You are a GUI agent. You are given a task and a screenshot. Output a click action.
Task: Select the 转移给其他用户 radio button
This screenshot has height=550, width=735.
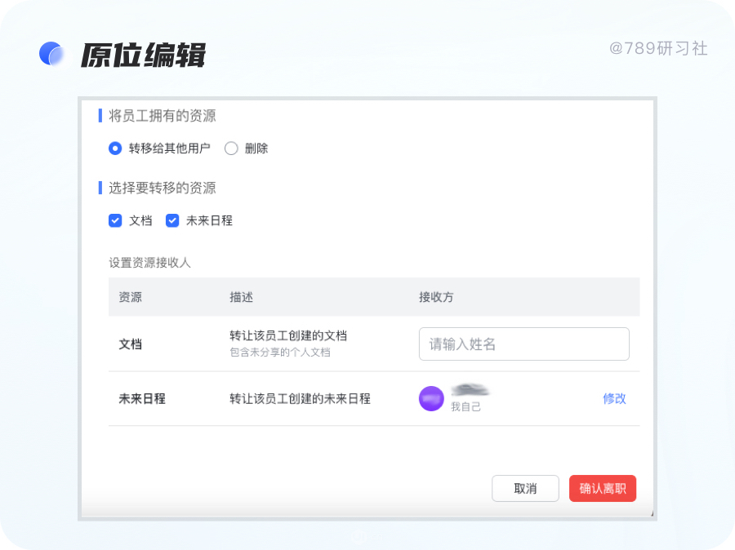115,149
